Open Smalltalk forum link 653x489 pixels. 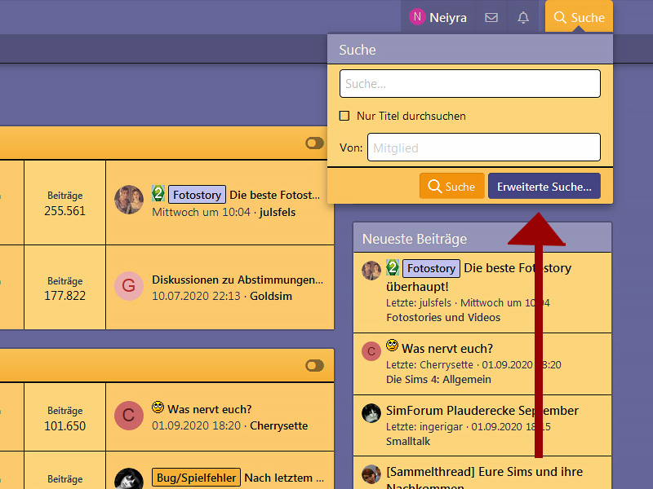[407, 441]
